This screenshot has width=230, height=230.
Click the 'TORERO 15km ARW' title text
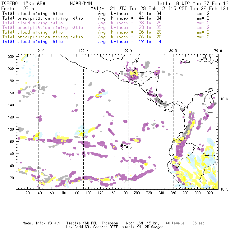23,3
